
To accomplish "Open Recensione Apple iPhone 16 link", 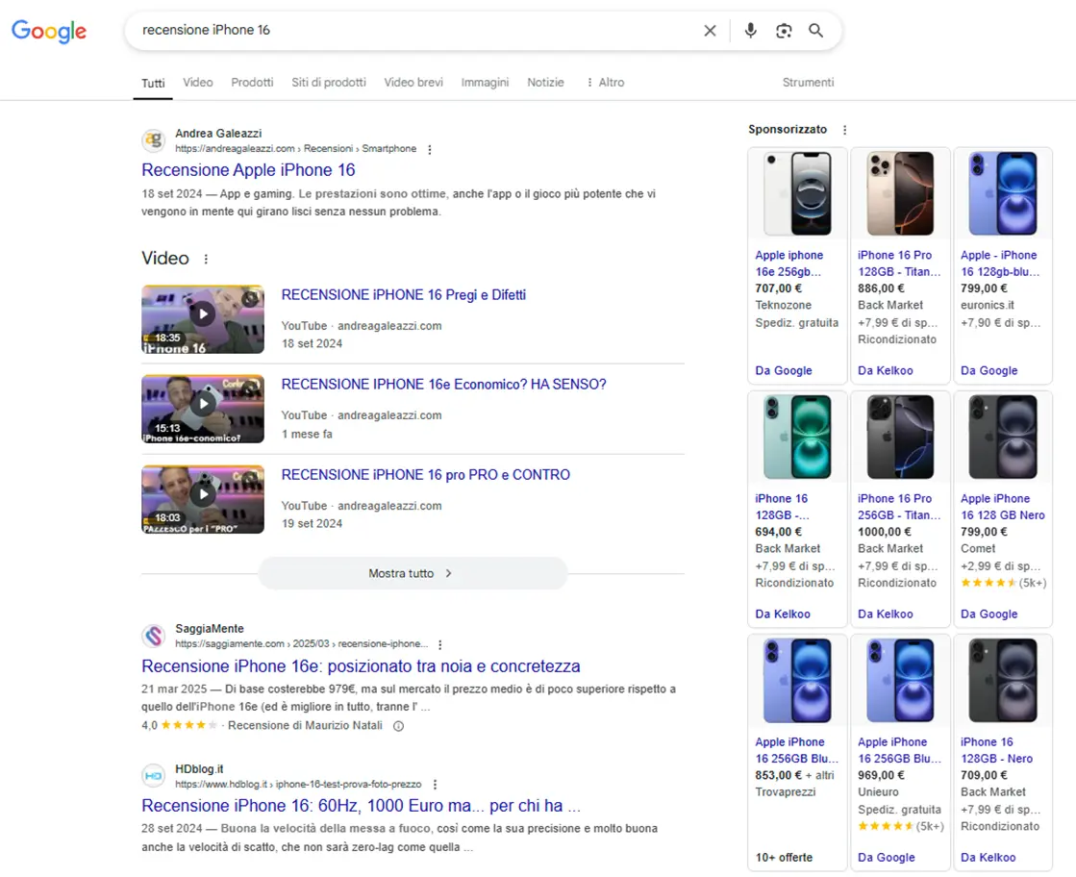I will click(x=248, y=170).
